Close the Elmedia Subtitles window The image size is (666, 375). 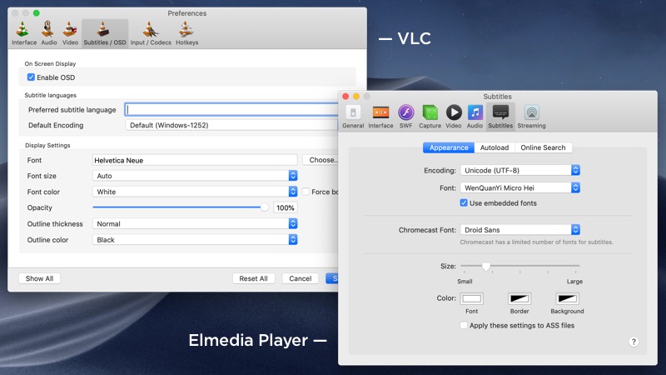(x=345, y=97)
